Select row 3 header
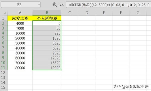The height and width of the screenshot is (91, 151). [x=4, y=28]
